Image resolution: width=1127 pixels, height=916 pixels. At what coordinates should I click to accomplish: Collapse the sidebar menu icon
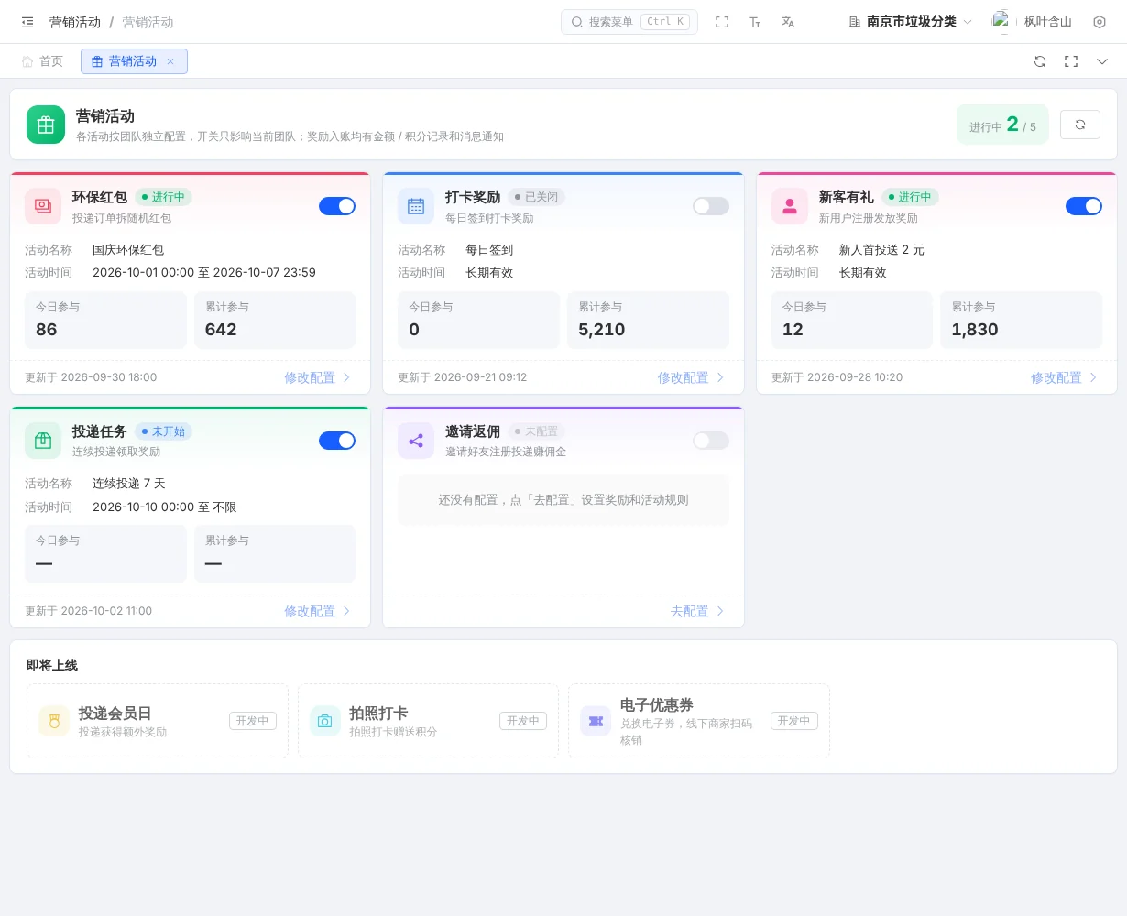tap(27, 22)
